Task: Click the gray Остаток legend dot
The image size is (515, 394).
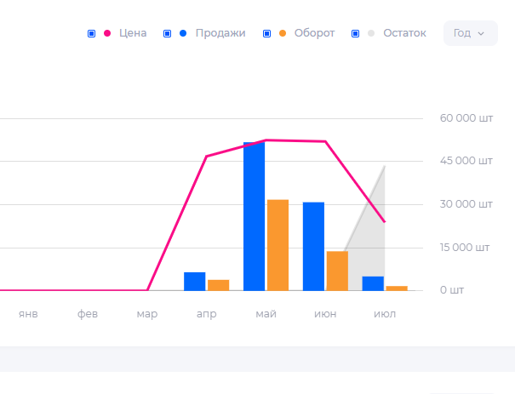Action: coord(371,33)
